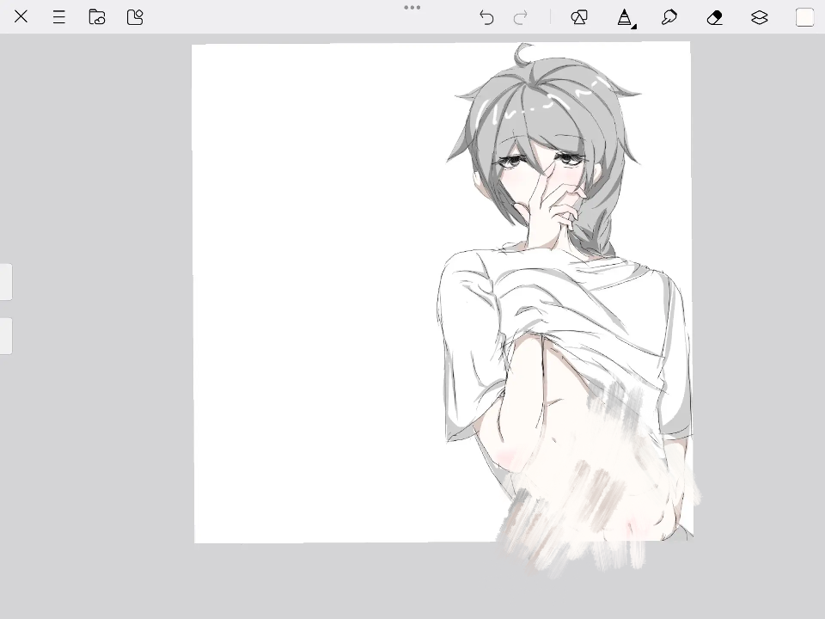Close the current drawing with the X icon
This screenshot has height=619, width=825.
click(x=21, y=16)
